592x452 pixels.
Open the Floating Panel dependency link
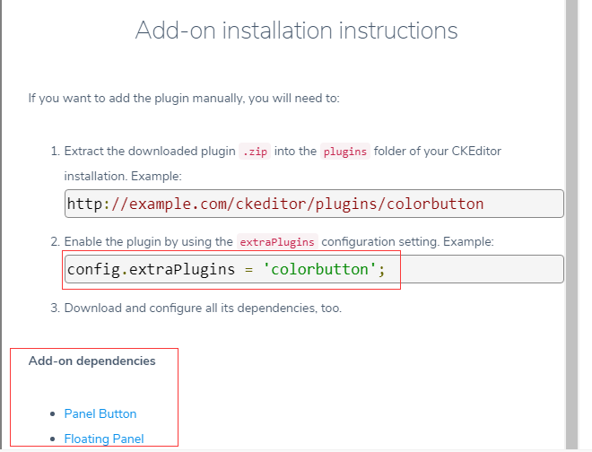[104, 439]
